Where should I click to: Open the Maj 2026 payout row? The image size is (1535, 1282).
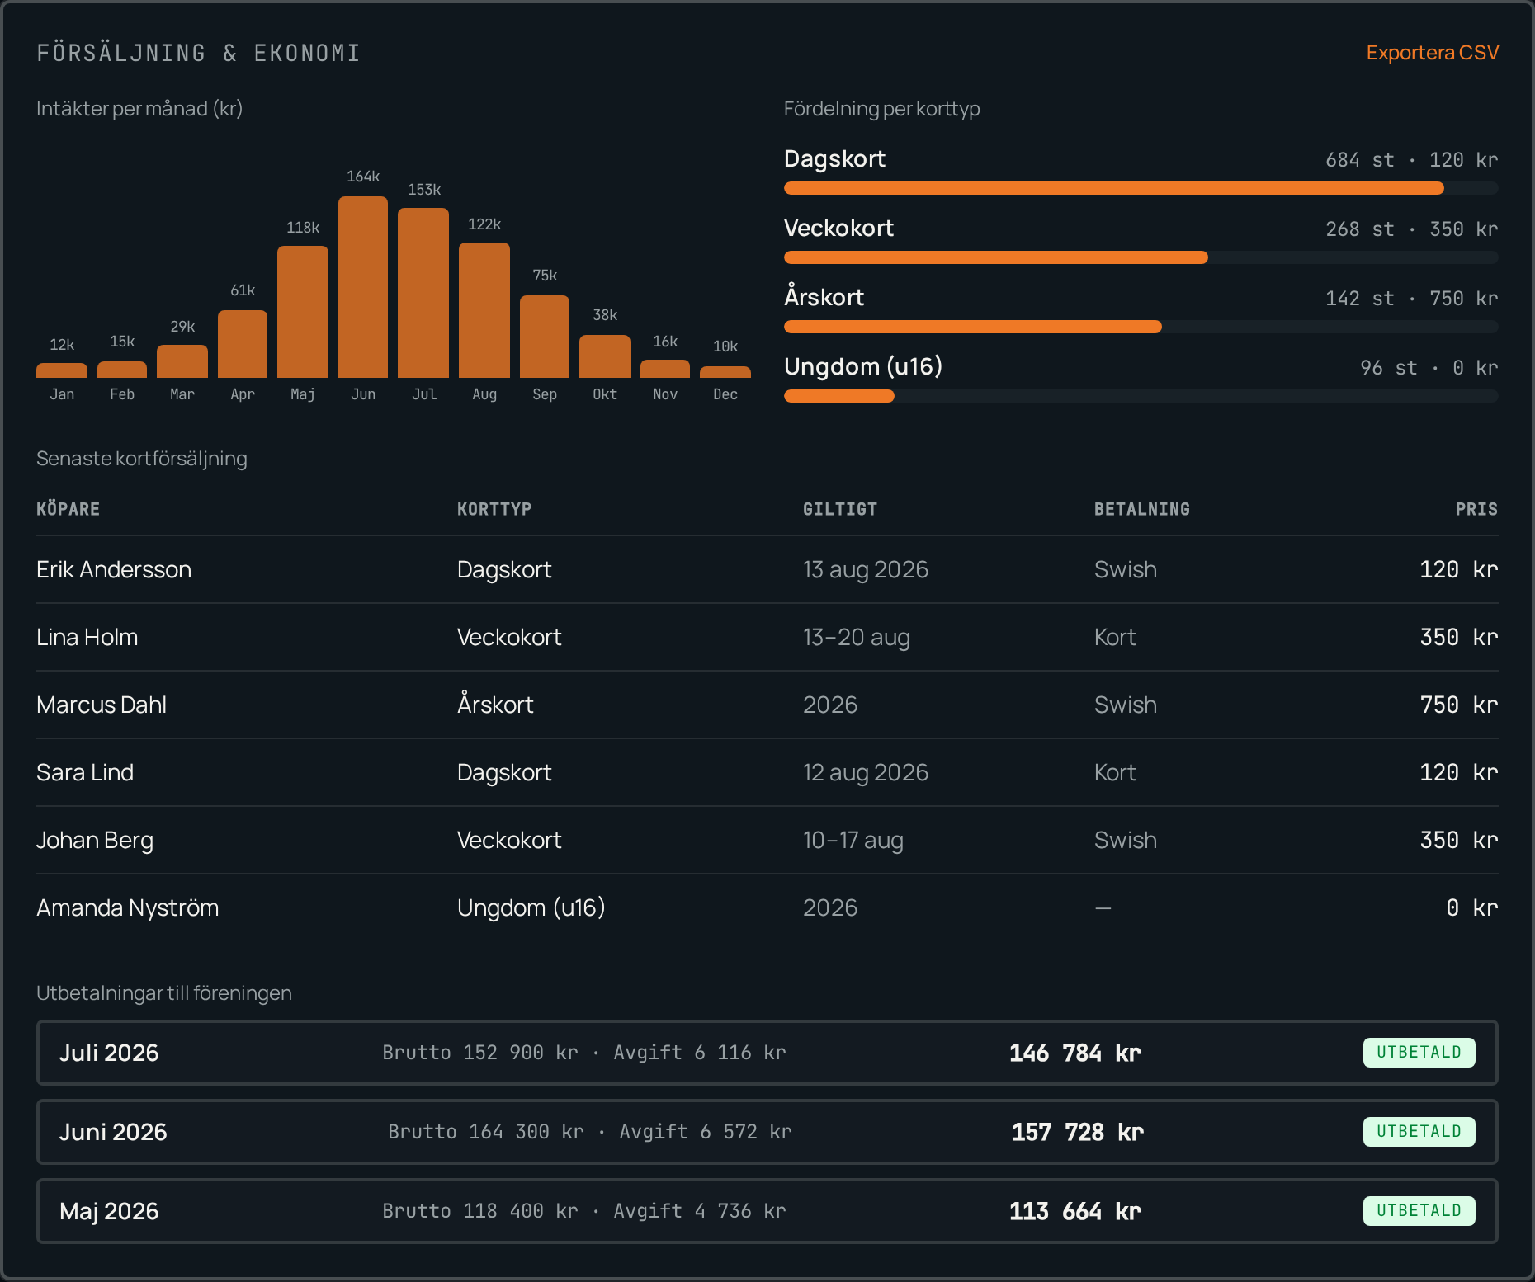[767, 1211]
